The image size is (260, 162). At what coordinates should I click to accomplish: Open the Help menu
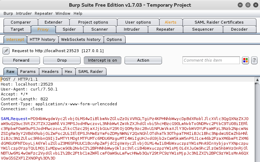coord(78,13)
